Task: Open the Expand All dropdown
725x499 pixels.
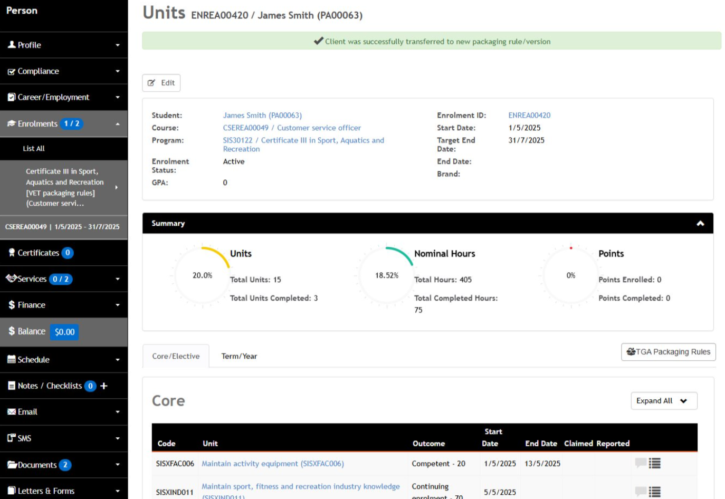Action: (664, 401)
